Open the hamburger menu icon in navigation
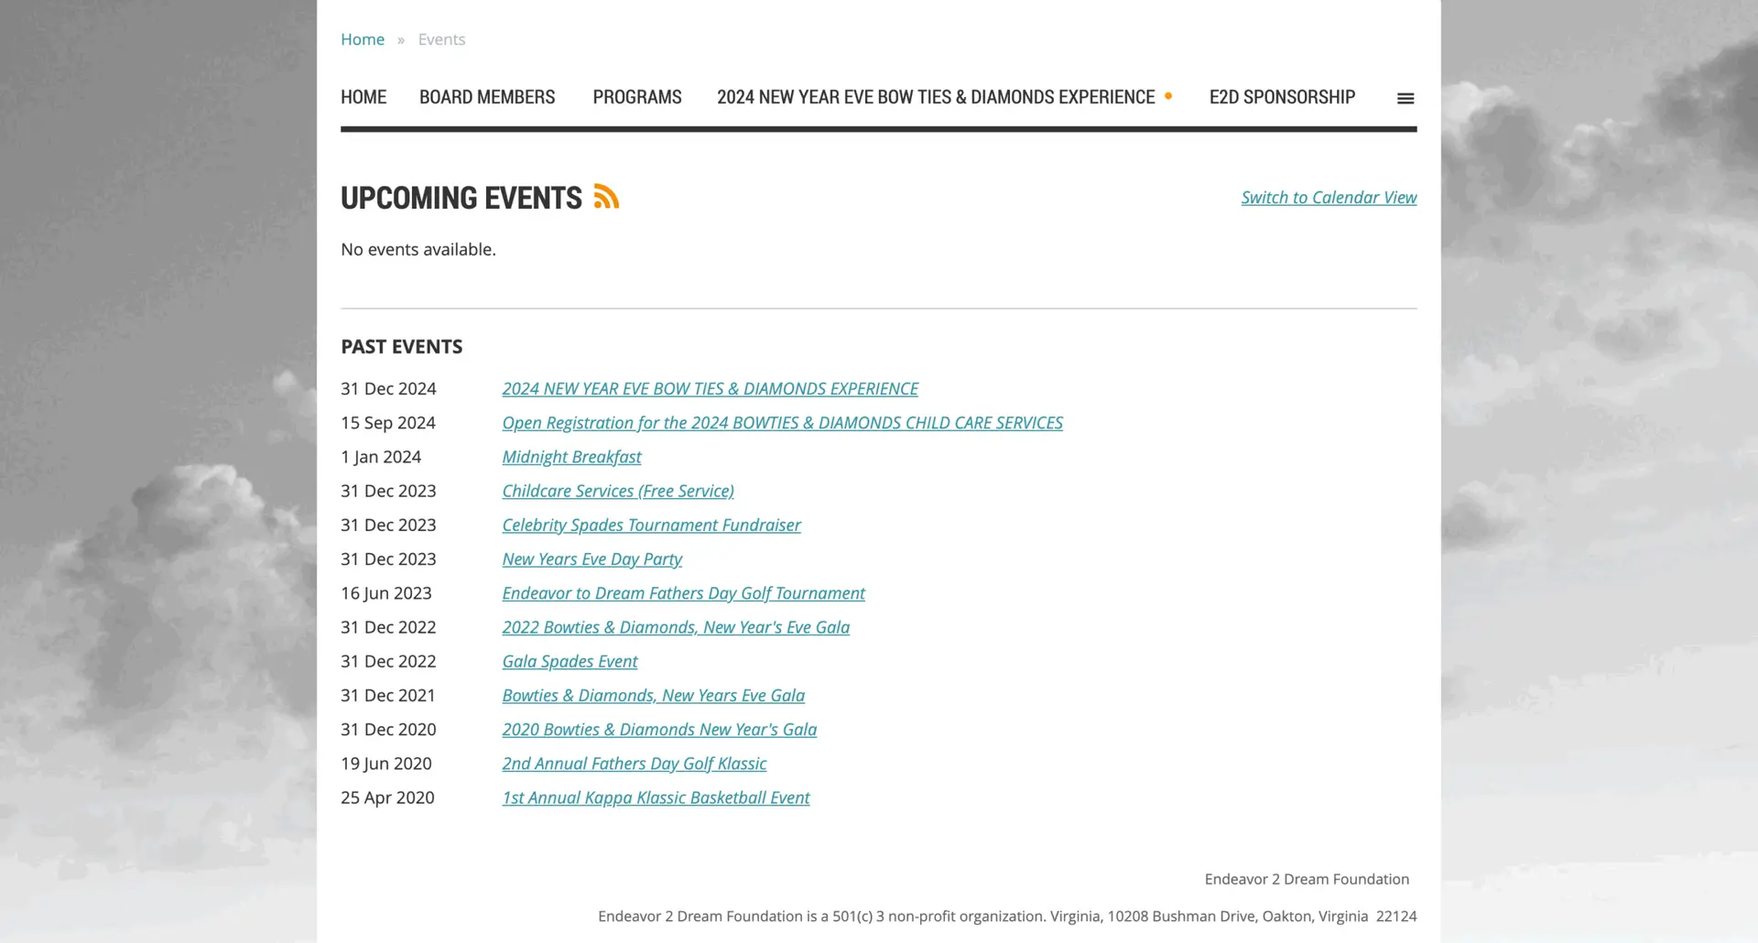 point(1405,98)
